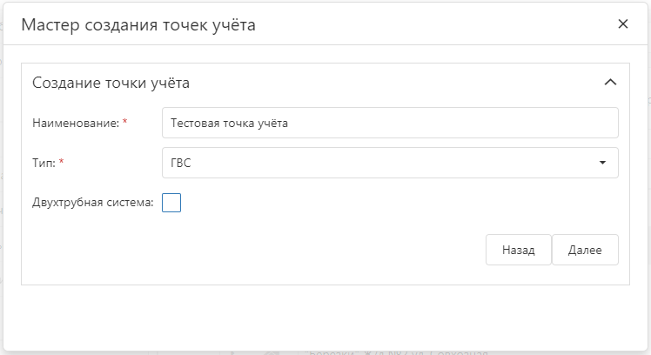Open the "Тип" dropdown list

pos(390,163)
